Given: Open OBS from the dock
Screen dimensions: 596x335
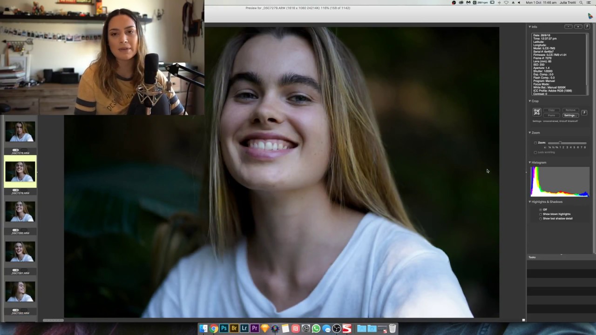Looking at the screenshot, I should click(x=337, y=328).
